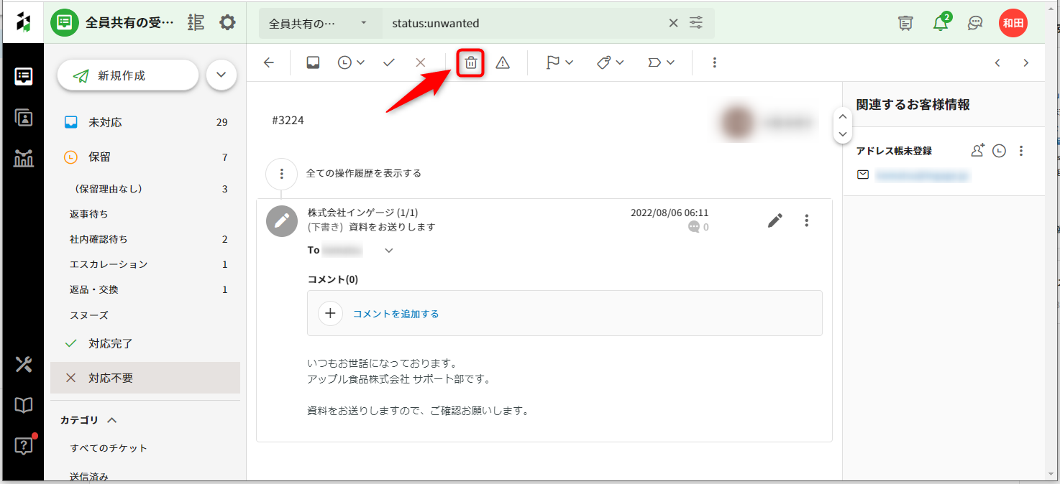The width and height of the screenshot is (1060, 484).
Task: Click the コメントを追加する link
Action: point(396,314)
